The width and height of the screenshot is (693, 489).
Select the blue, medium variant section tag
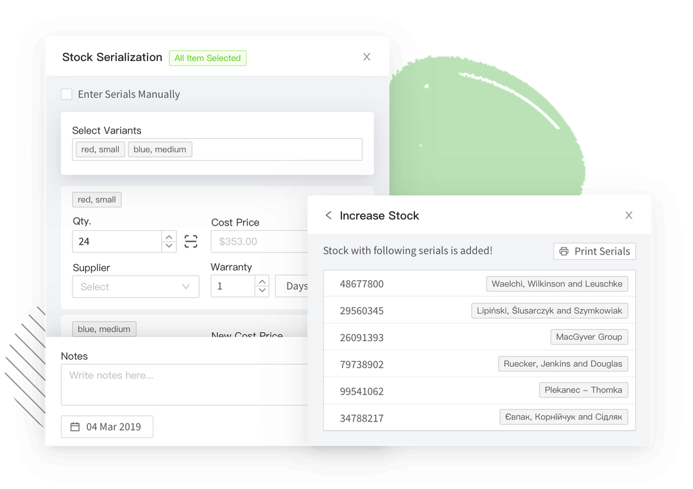(x=104, y=328)
